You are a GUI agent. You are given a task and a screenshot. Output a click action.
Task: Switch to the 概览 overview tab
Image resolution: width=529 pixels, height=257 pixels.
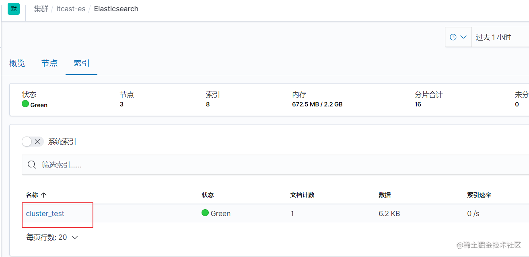17,63
